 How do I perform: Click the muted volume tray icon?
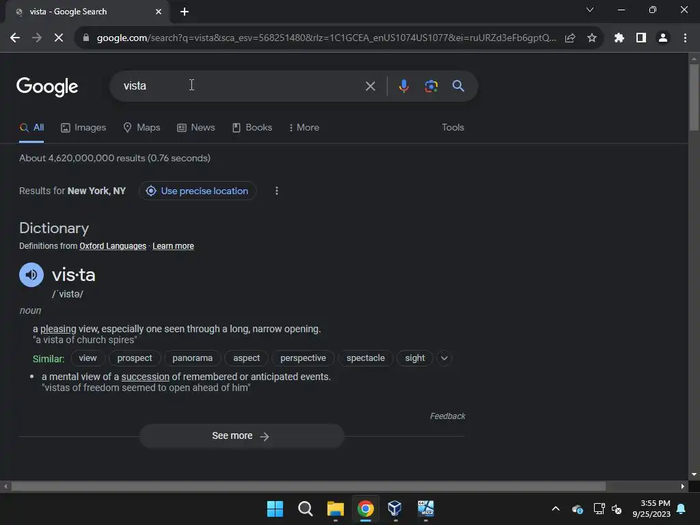[617, 509]
